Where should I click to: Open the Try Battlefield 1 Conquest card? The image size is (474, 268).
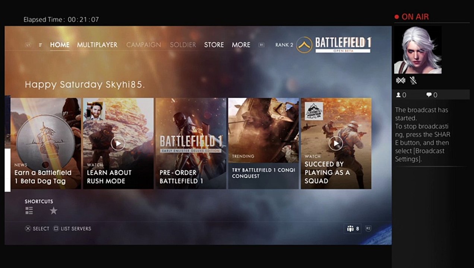point(263,143)
